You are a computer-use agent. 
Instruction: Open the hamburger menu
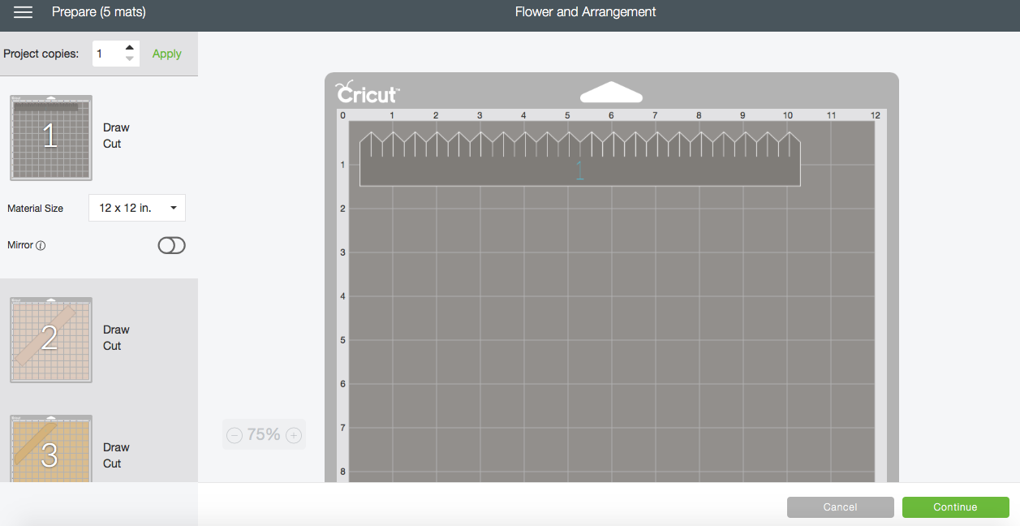pyautogui.click(x=23, y=12)
